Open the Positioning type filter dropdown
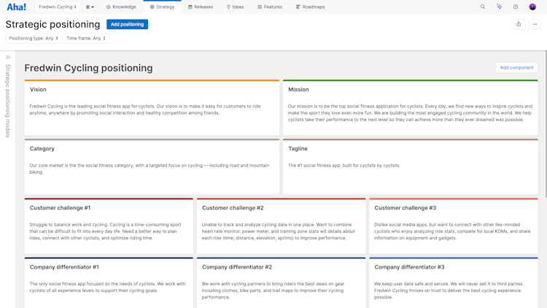 [34, 39]
